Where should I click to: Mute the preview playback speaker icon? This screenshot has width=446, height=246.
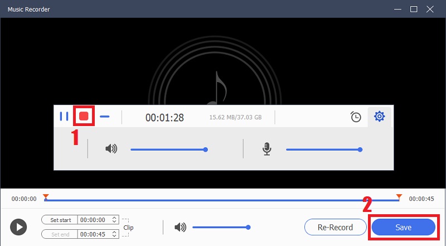[x=180, y=227]
